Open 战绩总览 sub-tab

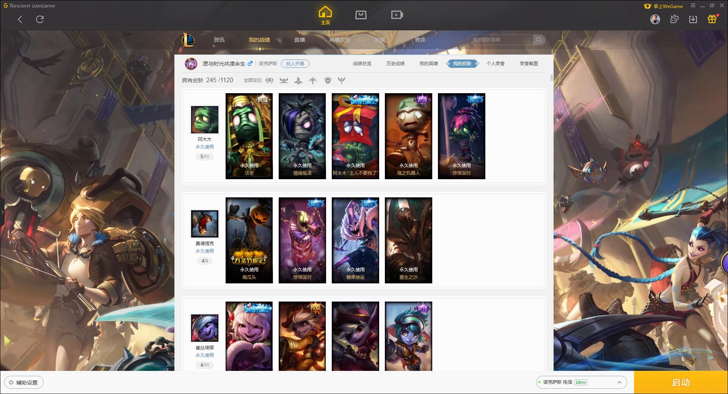[362, 64]
